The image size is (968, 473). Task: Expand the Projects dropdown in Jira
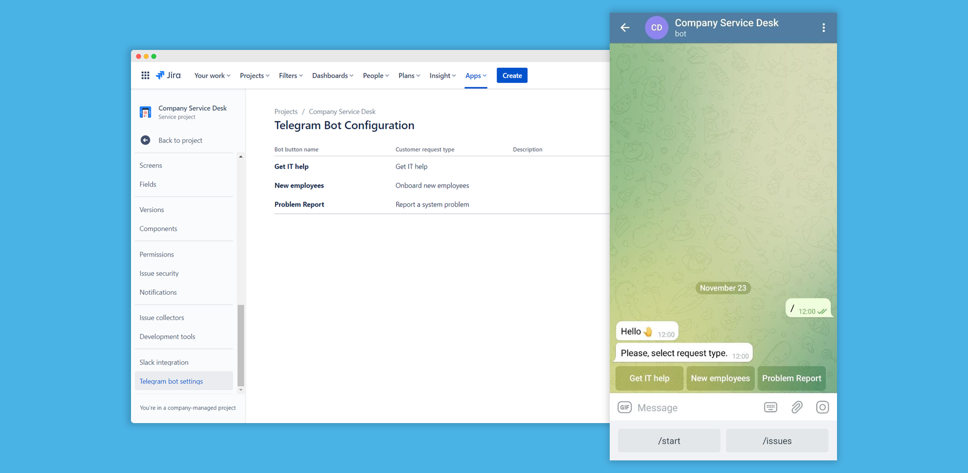coord(255,76)
